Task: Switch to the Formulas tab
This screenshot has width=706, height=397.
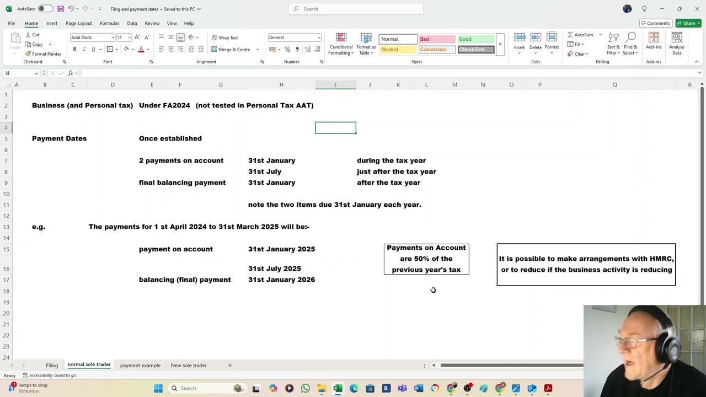Action: [x=109, y=23]
